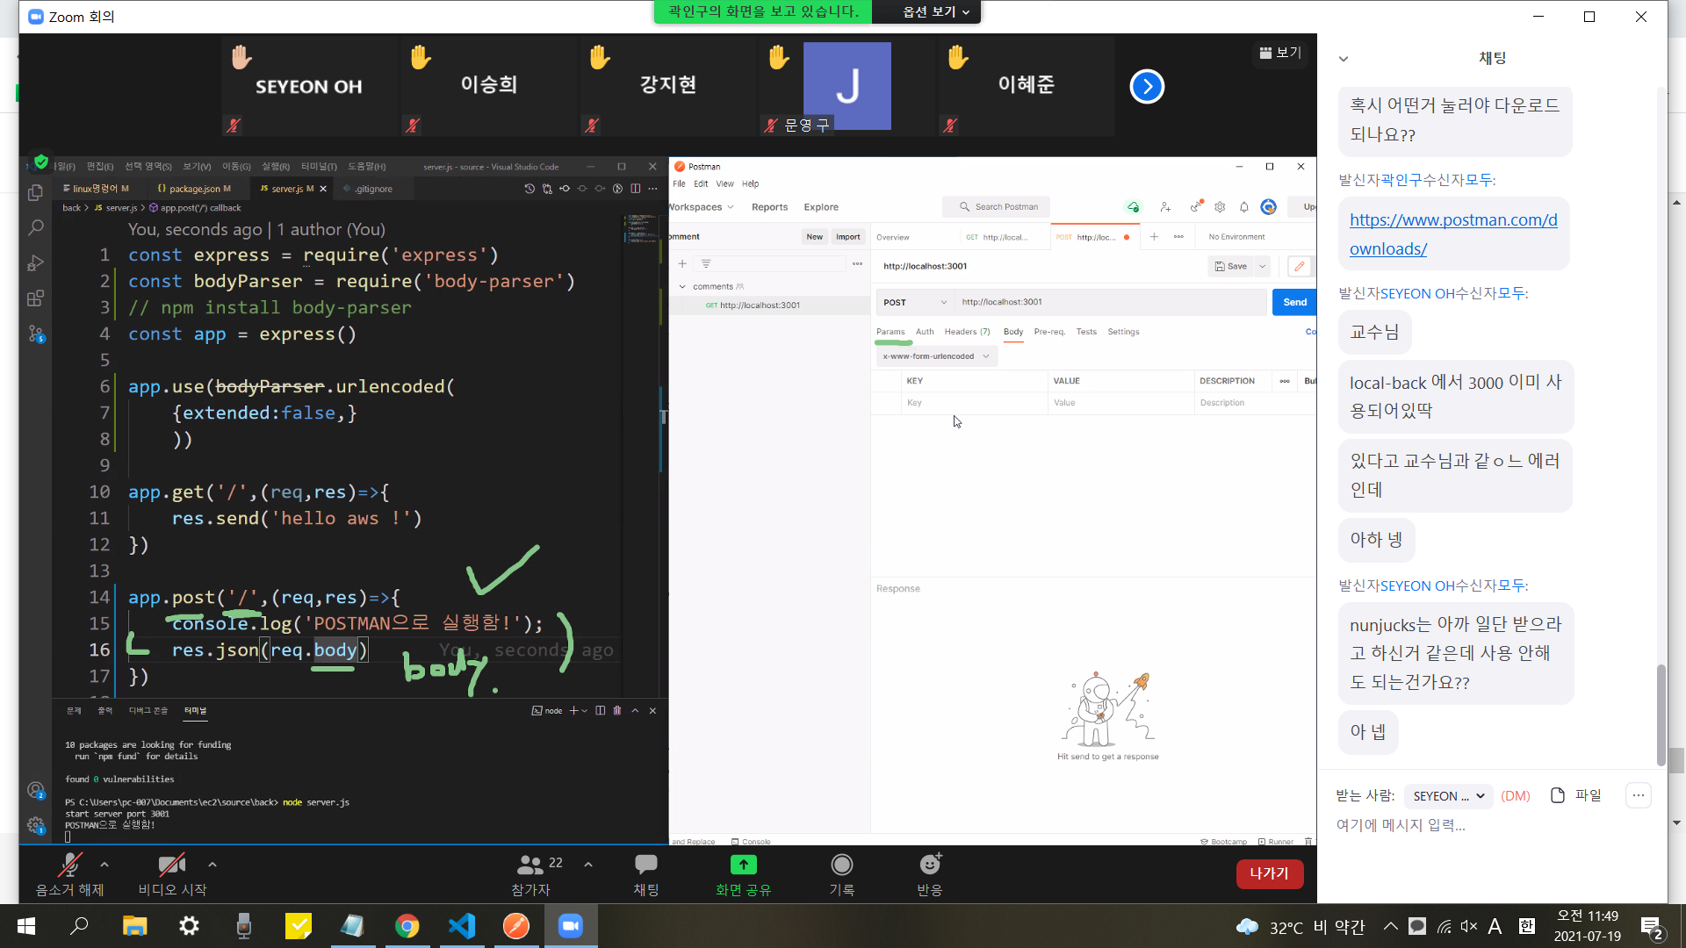Collapse the chat panel header chevron
The height and width of the screenshot is (948, 1686).
pyautogui.click(x=1343, y=59)
